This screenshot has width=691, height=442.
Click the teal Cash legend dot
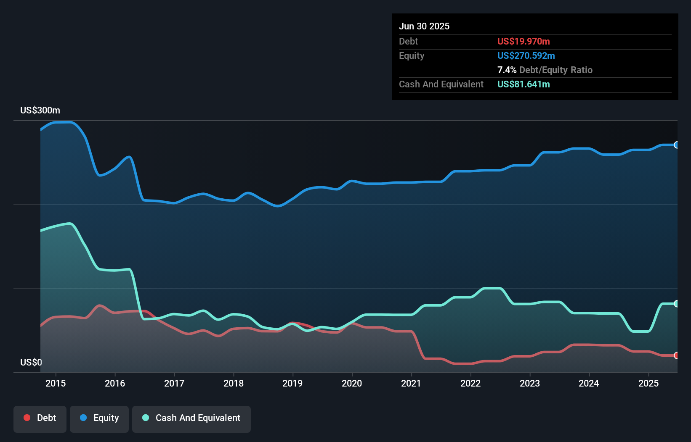pos(146,418)
